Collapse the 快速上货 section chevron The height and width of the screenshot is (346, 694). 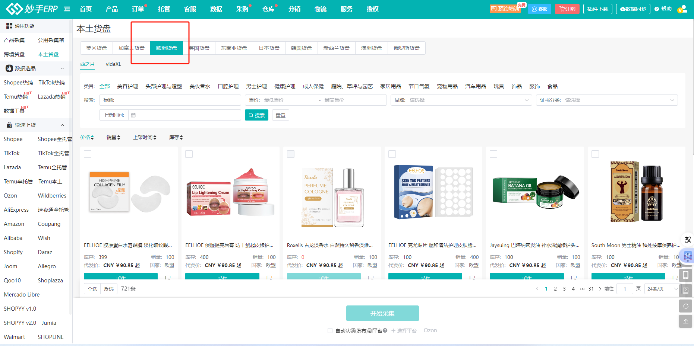(62, 125)
